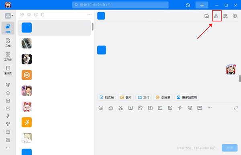Image resolution: width=241 pixels, height=155 pixels.
Task: Click the 更多融应用 button
Action: [187, 97]
